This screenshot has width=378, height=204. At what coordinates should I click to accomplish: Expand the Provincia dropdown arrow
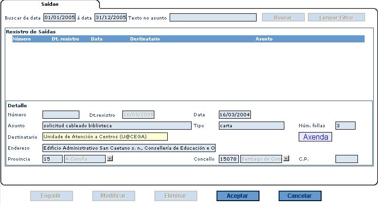[110, 159]
